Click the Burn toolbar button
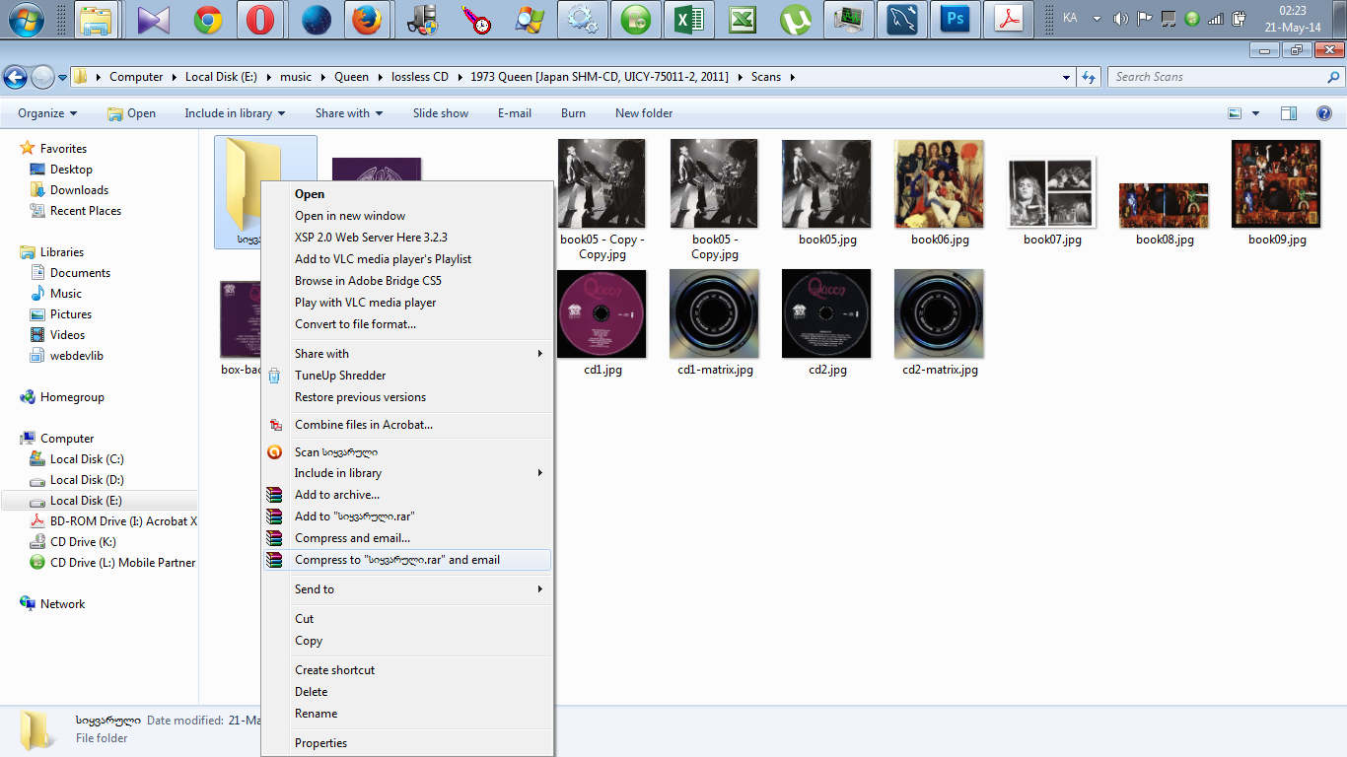 [573, 113]
